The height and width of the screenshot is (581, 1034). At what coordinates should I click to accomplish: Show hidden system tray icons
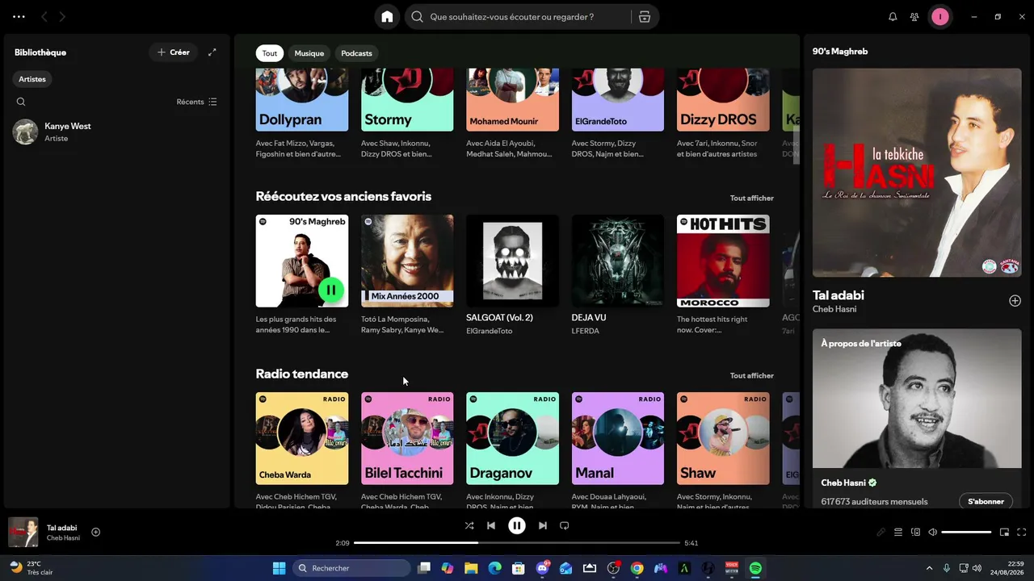point(929,568)
